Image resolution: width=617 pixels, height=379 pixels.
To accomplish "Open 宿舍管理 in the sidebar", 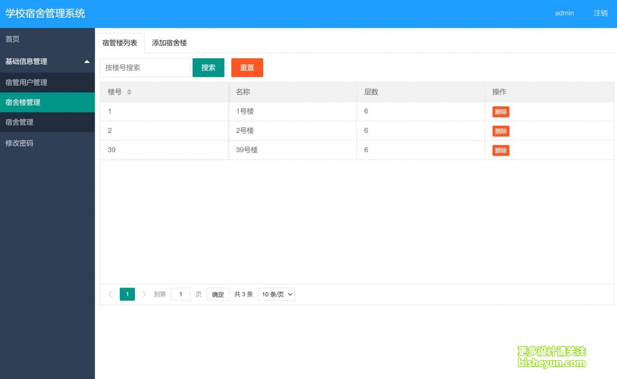I will pyautogui.click(x=47, y=122).
